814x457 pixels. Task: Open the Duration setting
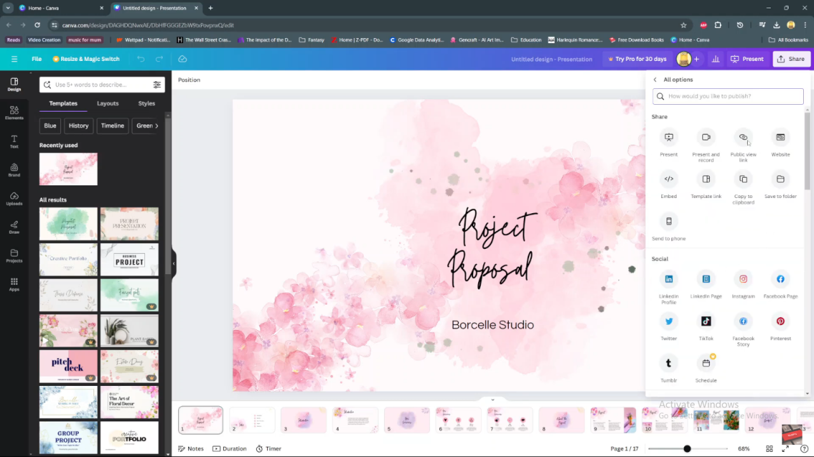[230, 449]
